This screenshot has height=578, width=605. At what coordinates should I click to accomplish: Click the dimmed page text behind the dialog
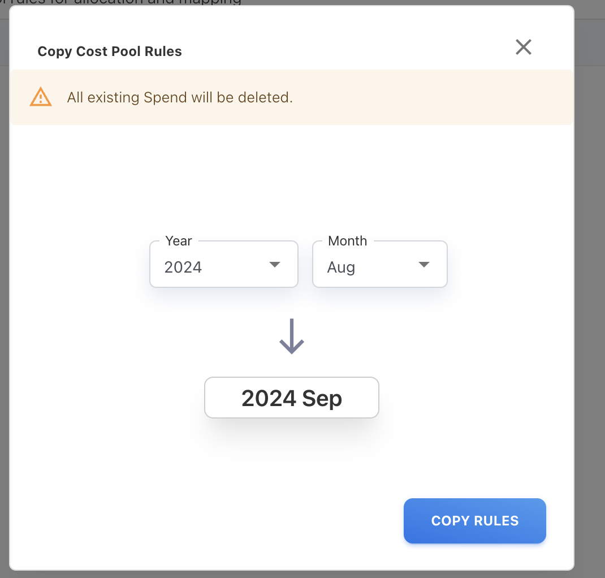point(113,2)
